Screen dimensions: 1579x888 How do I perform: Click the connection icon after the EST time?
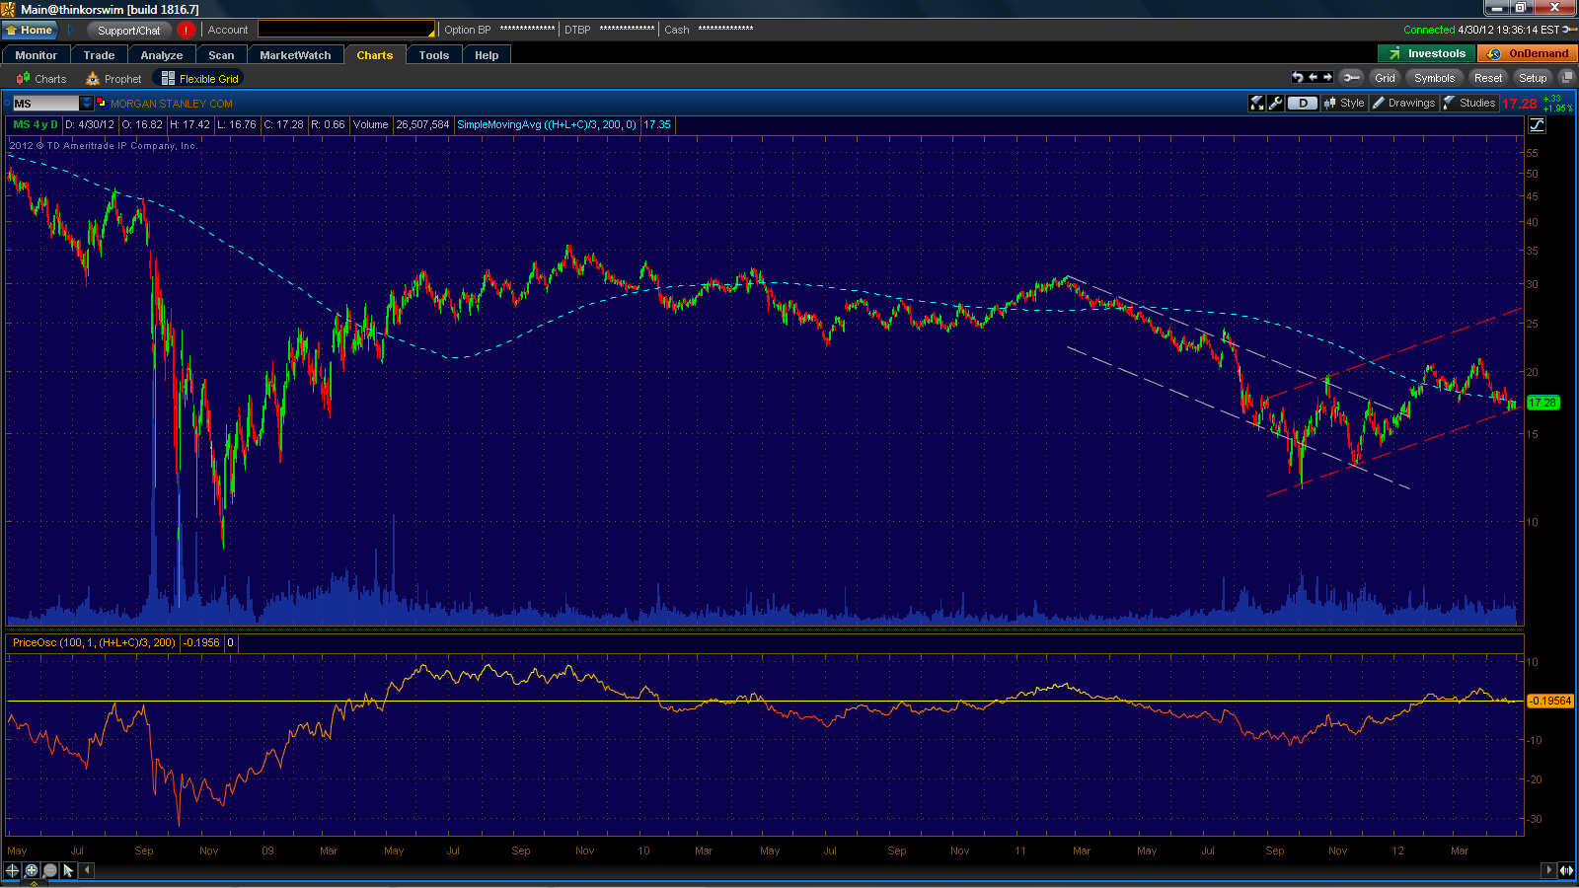1569,30
